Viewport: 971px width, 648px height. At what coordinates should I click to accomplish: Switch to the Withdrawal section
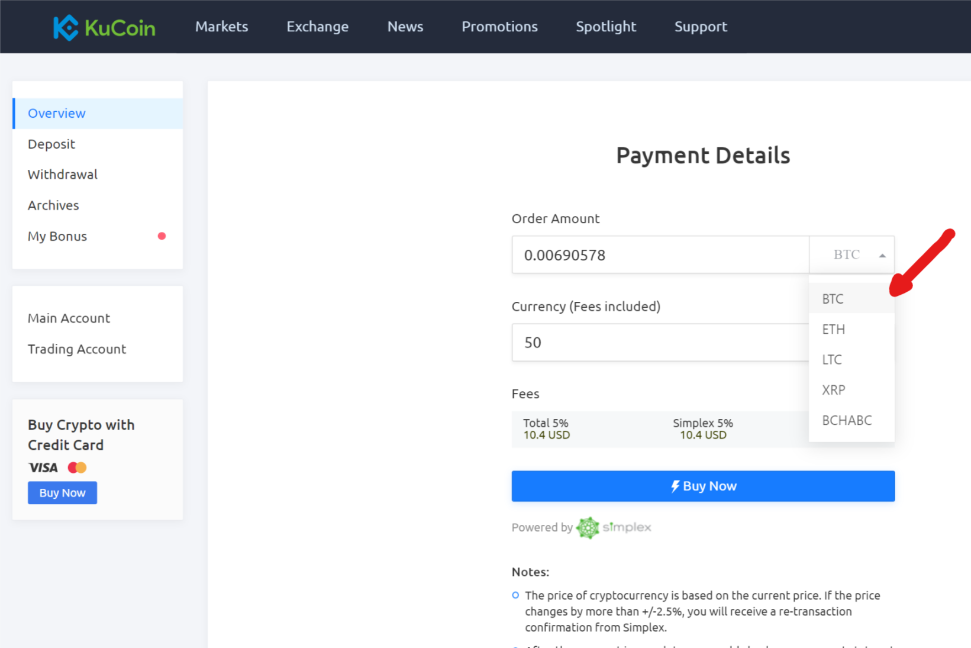click(62, 174)
